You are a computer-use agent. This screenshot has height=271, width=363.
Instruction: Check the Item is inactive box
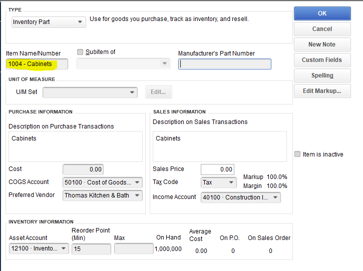pyautogui.click(x=297, y=154)
